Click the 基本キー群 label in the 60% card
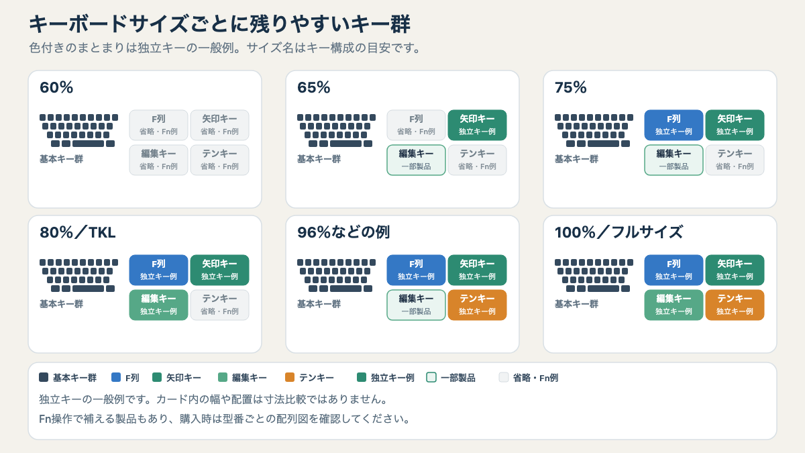This screenshot has height=453, width=805. 61,159
